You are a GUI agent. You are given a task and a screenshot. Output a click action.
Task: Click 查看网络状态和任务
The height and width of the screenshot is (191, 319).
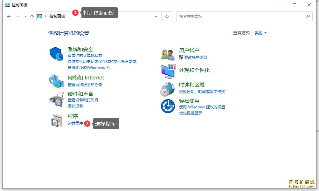coord(85,85)
